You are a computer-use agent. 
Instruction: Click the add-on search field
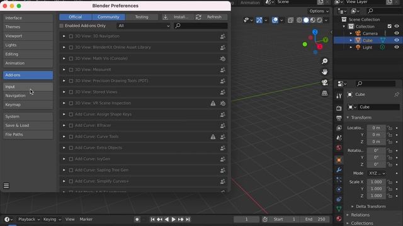coord(201,26)
